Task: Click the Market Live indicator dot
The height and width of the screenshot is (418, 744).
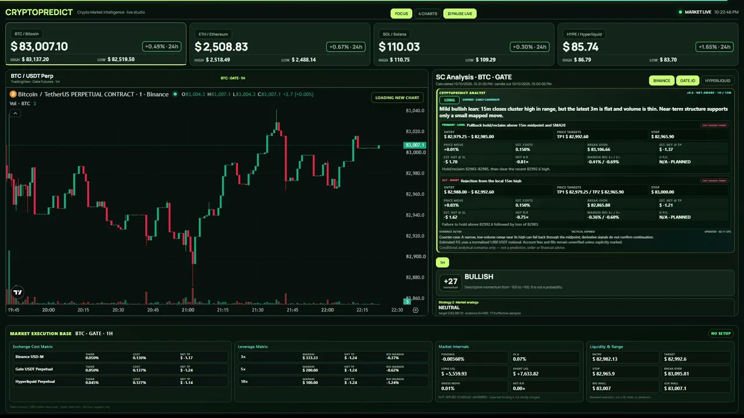Action: [681, 12]
